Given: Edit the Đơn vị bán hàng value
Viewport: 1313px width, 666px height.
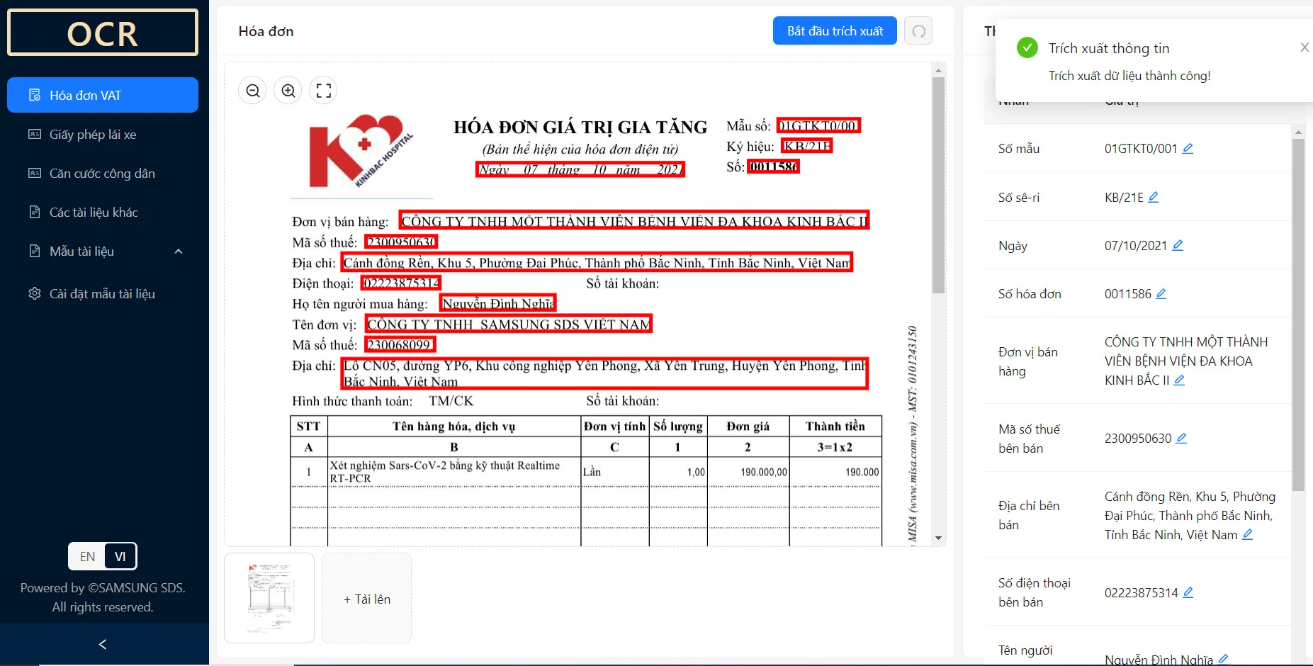Looking at the screenshot, I should pos(1179,380).
